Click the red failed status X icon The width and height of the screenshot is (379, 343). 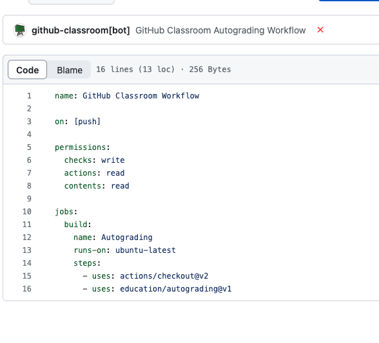320,30
